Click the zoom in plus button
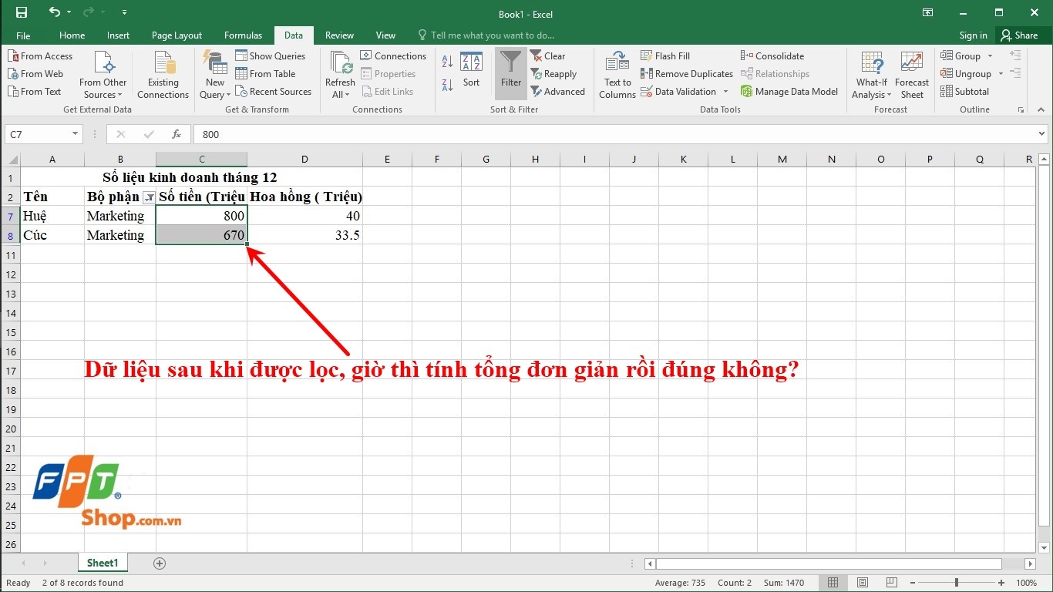Image resolution: width=1053 pixels, height=592 pixels. (1001, 583)
